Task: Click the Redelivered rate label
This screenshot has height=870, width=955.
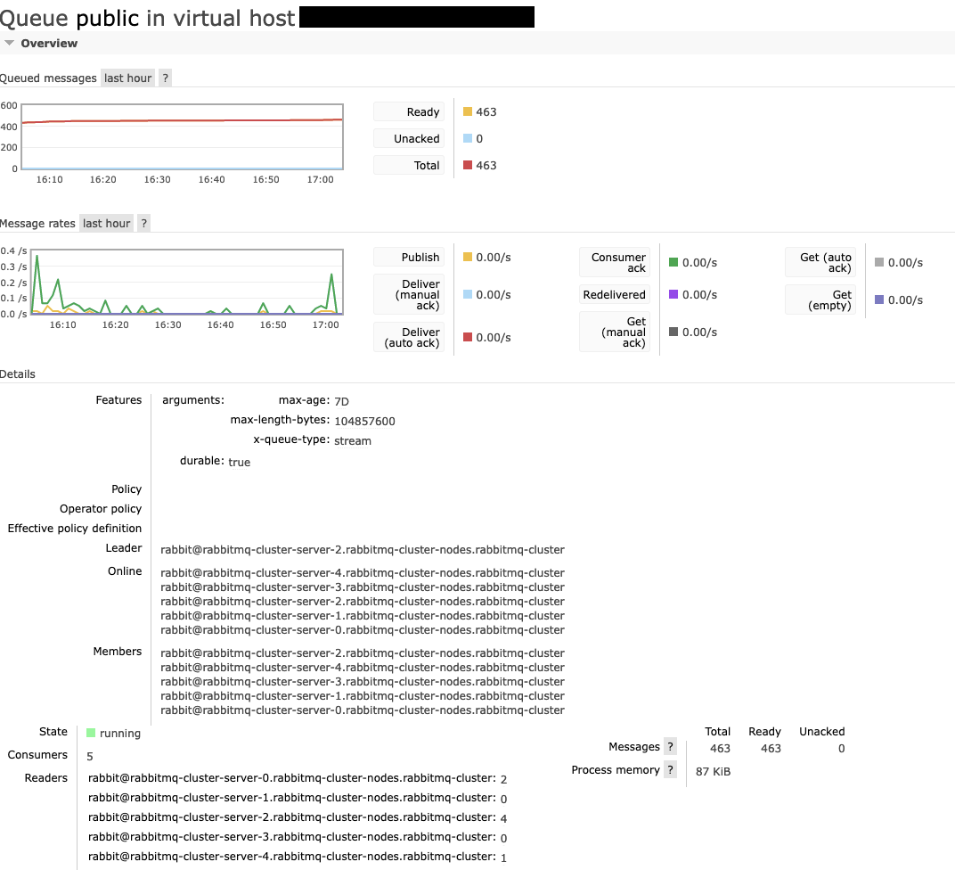Action: coord(615,295)
